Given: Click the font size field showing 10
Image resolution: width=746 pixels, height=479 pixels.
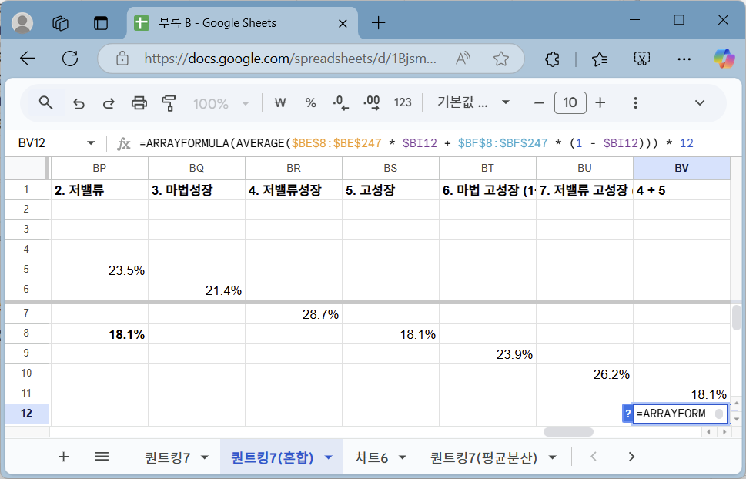Looking at the screenshot, I should [570, 103].
